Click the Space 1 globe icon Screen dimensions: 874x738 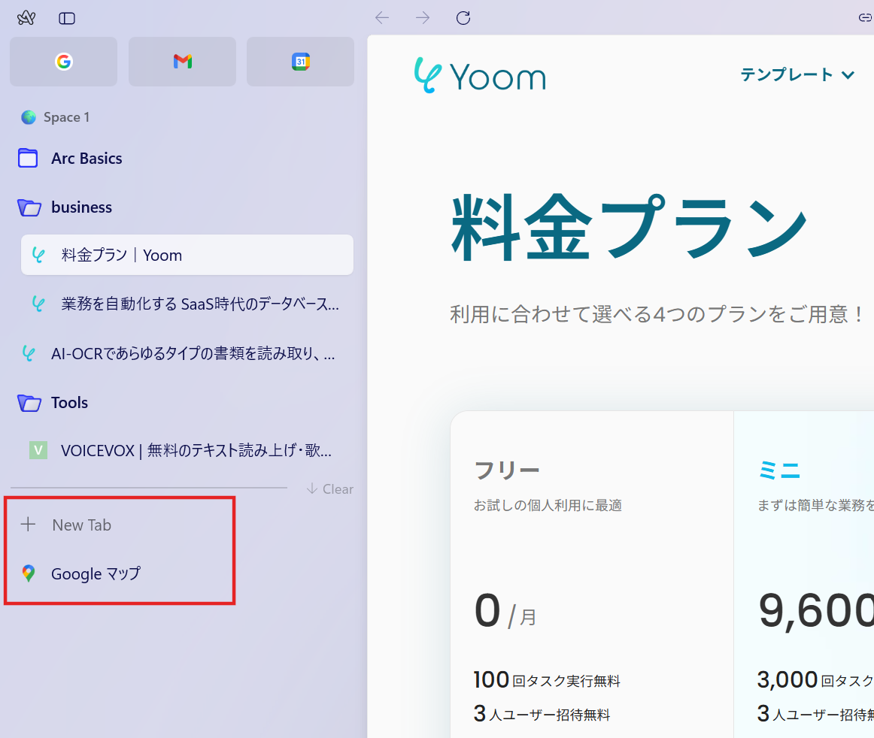point(29,117)
